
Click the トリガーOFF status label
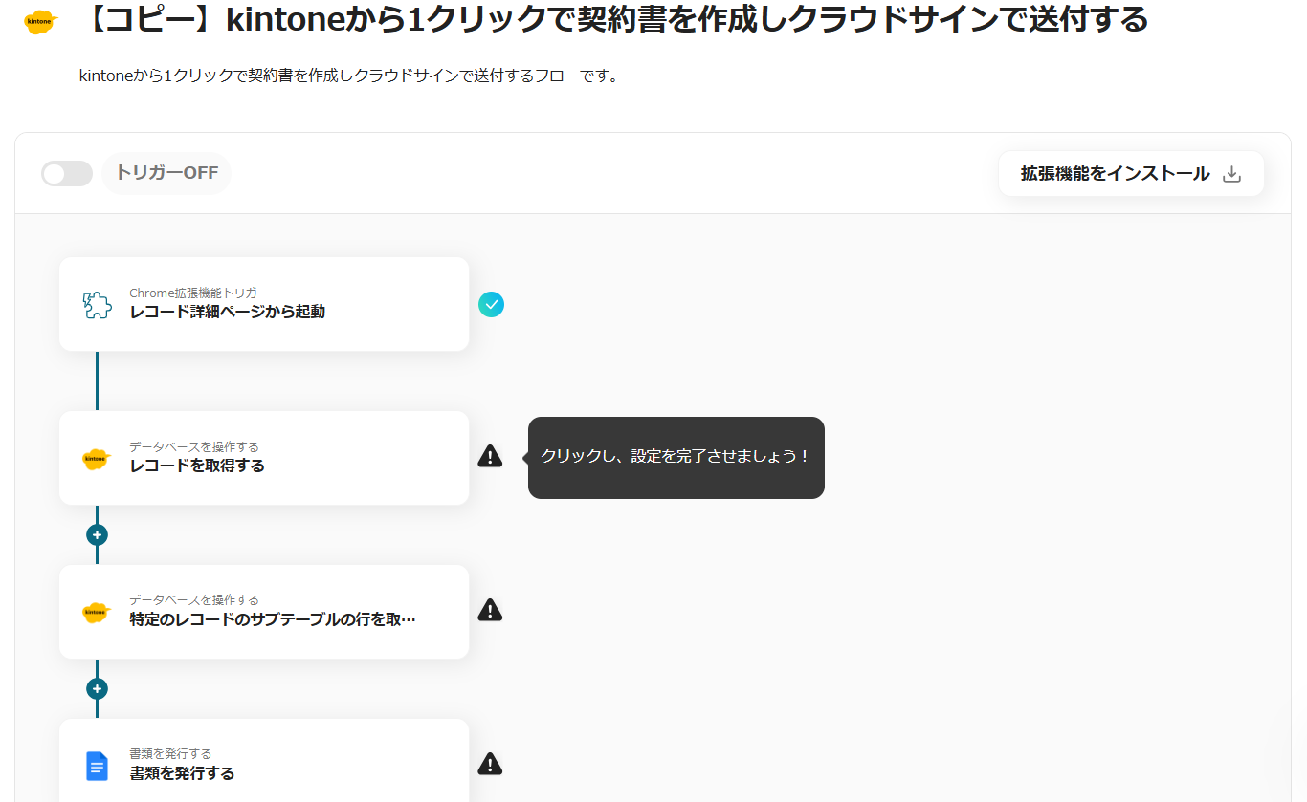tap(166, 174)
